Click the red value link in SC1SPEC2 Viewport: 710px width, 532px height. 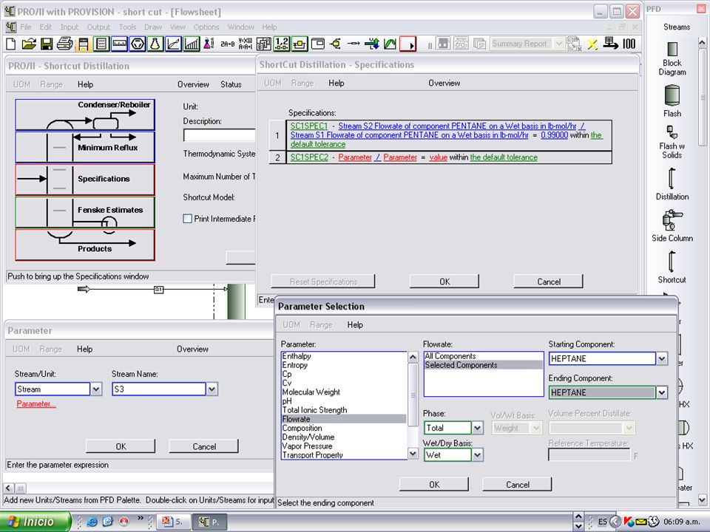[x=438, y=157]
